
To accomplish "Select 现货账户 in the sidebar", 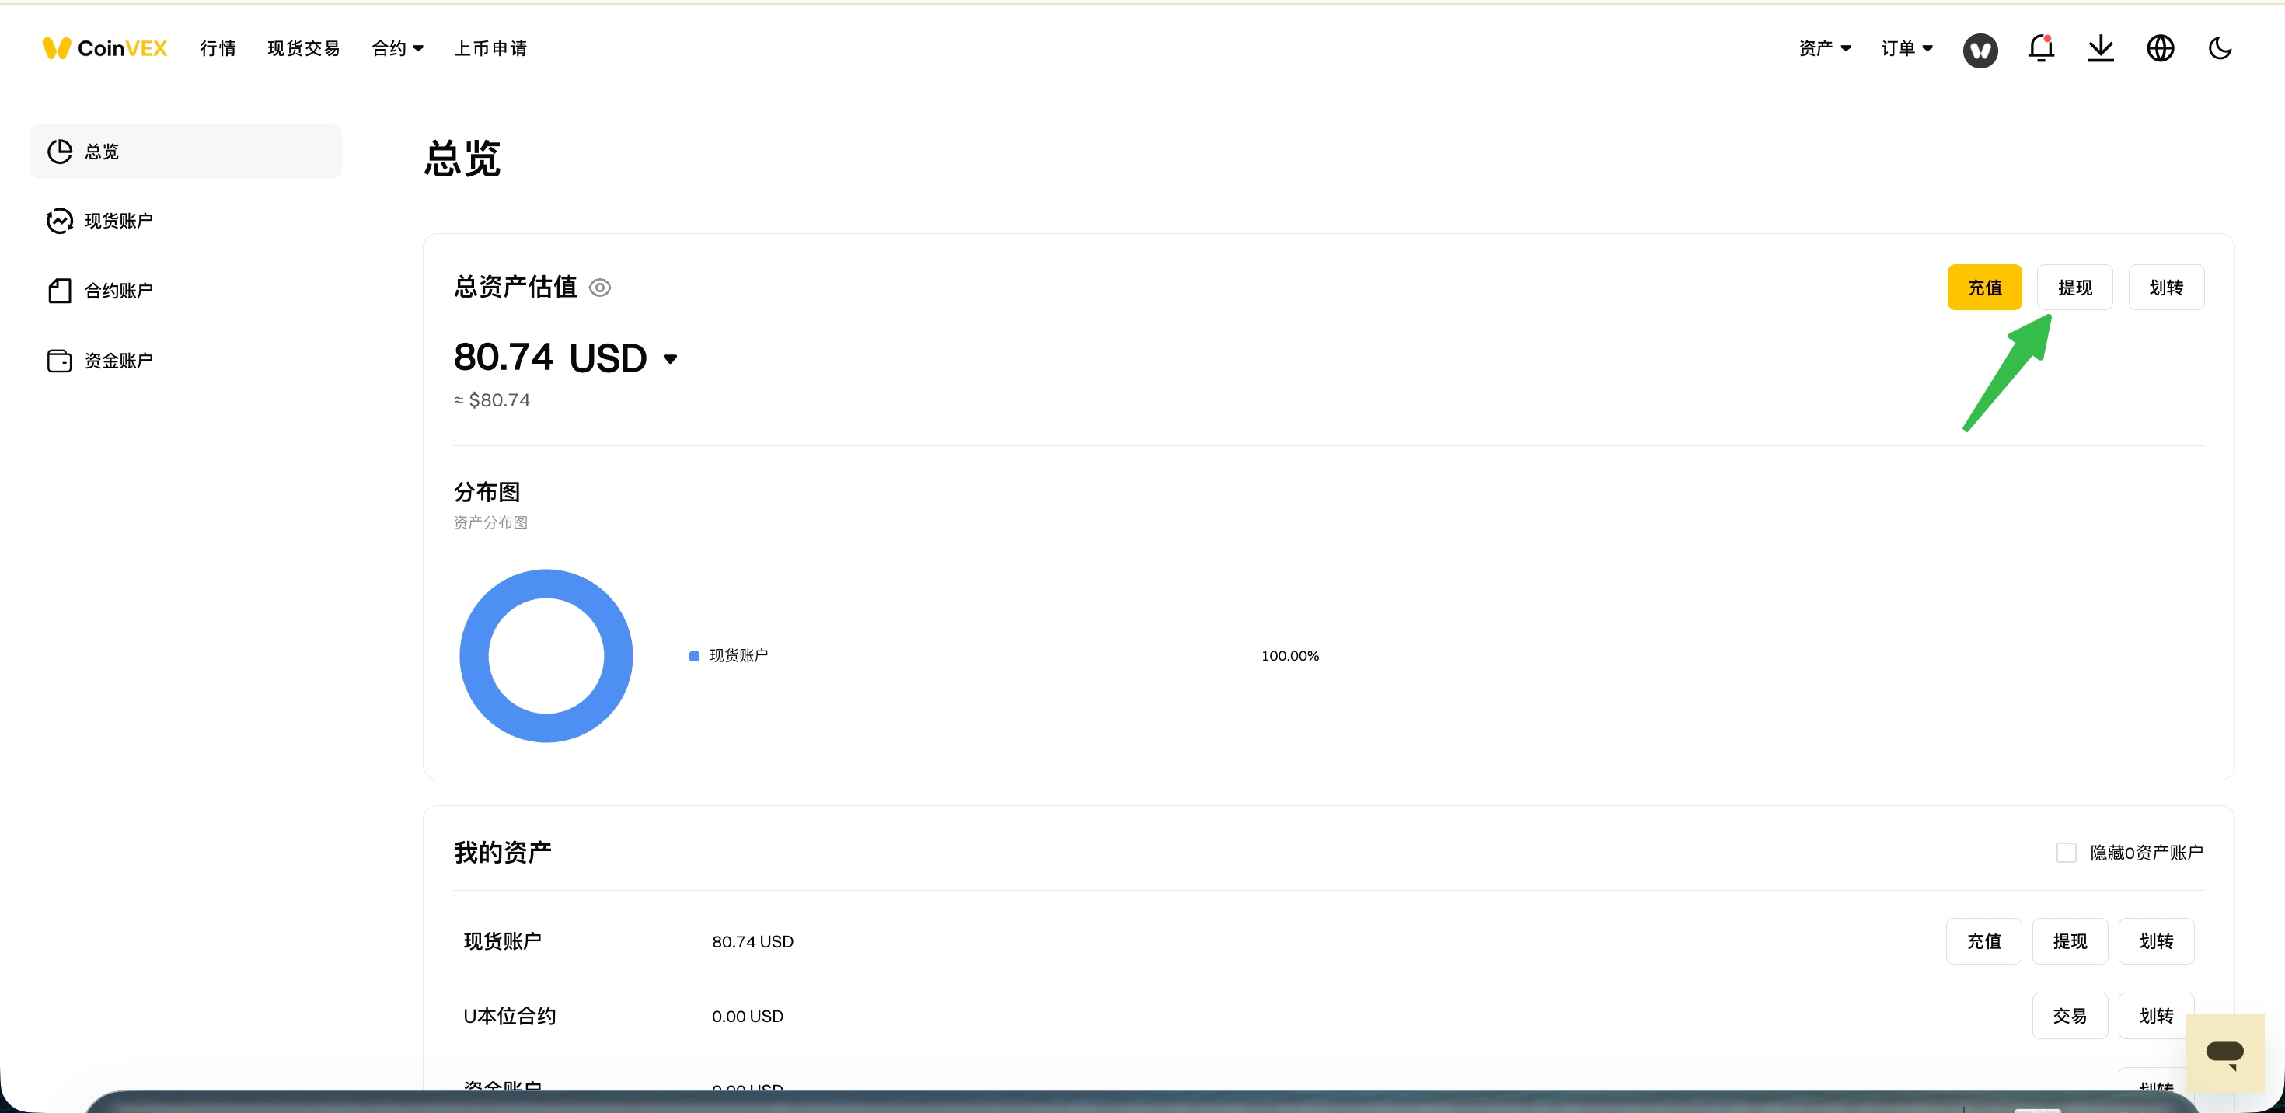I will point(186,221).
